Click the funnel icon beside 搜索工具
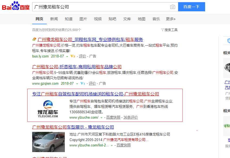This screenshot has width=230, height=158. tap(162, 30)
